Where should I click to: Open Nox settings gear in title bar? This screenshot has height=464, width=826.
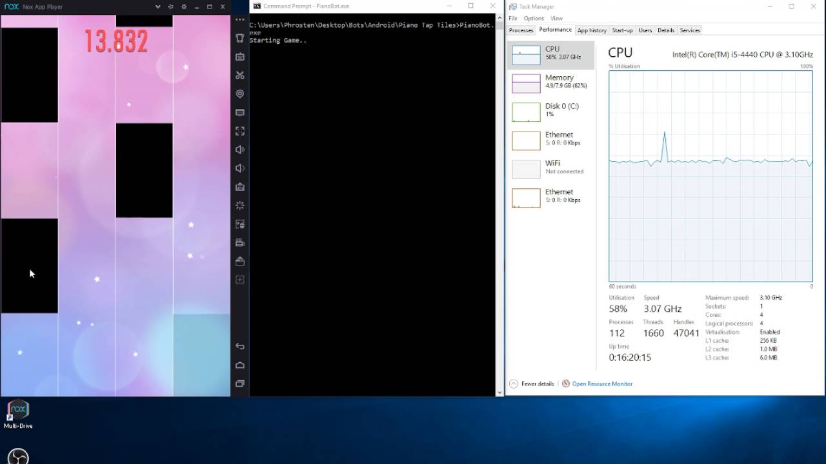point(184,6)
